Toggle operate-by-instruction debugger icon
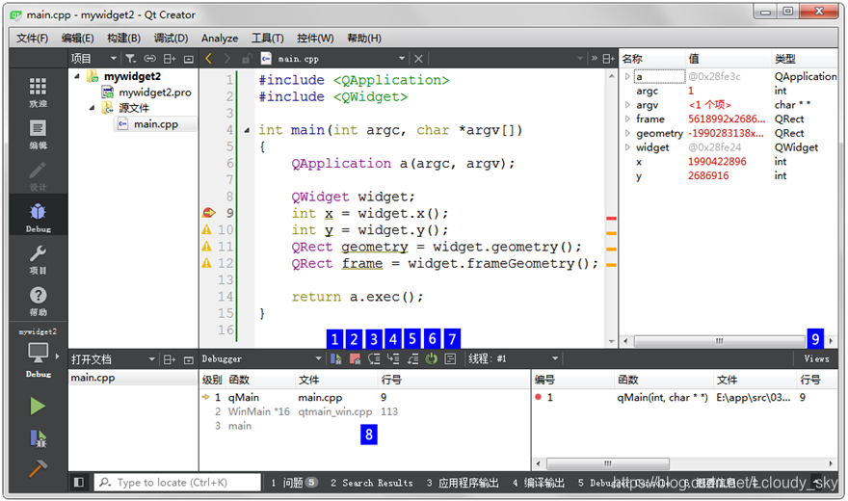 (x=450, y=358)
